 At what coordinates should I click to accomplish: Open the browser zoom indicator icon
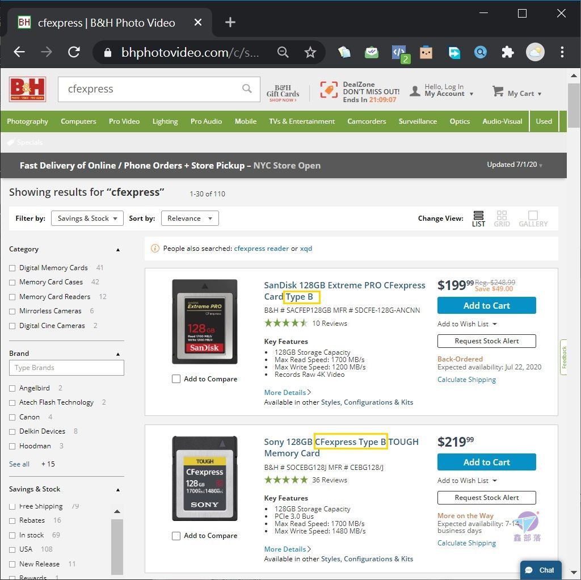[283, 52]
